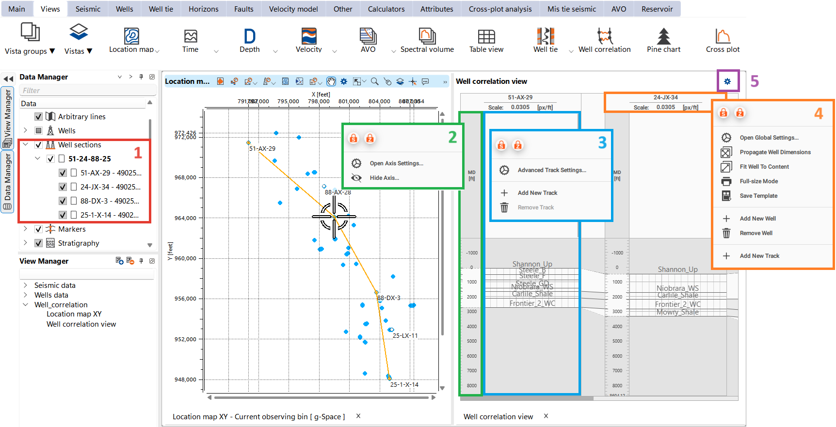Click the Location map horizontal scrollbar
This screenshot has height=427, width=836.
pyautogui.click(x=321, y=397)
